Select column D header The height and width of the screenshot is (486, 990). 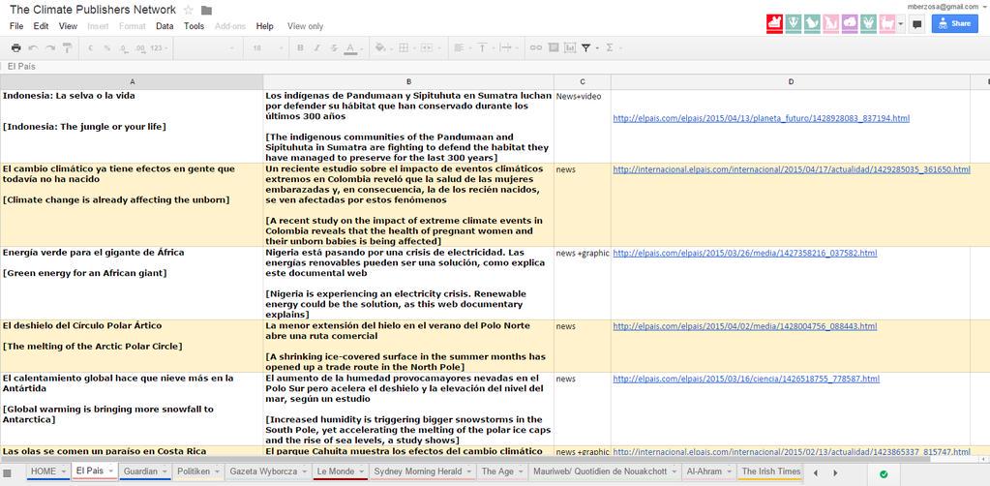(791, 81)
